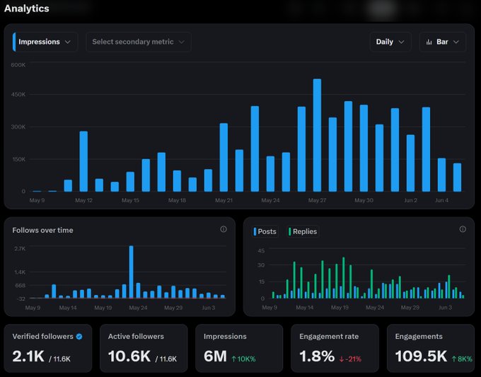Open the Impressions summary card
Image resolution: width=481 pixels, height=377 pixels.
[x=239, y=348]
